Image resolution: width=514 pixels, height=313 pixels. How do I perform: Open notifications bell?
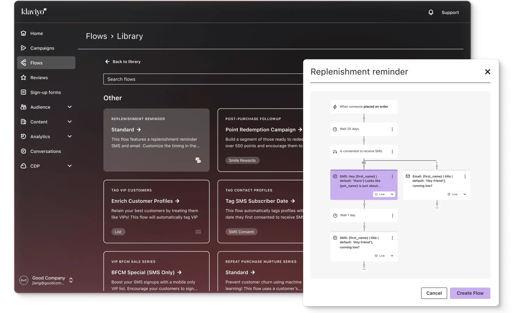click(431, 12)
